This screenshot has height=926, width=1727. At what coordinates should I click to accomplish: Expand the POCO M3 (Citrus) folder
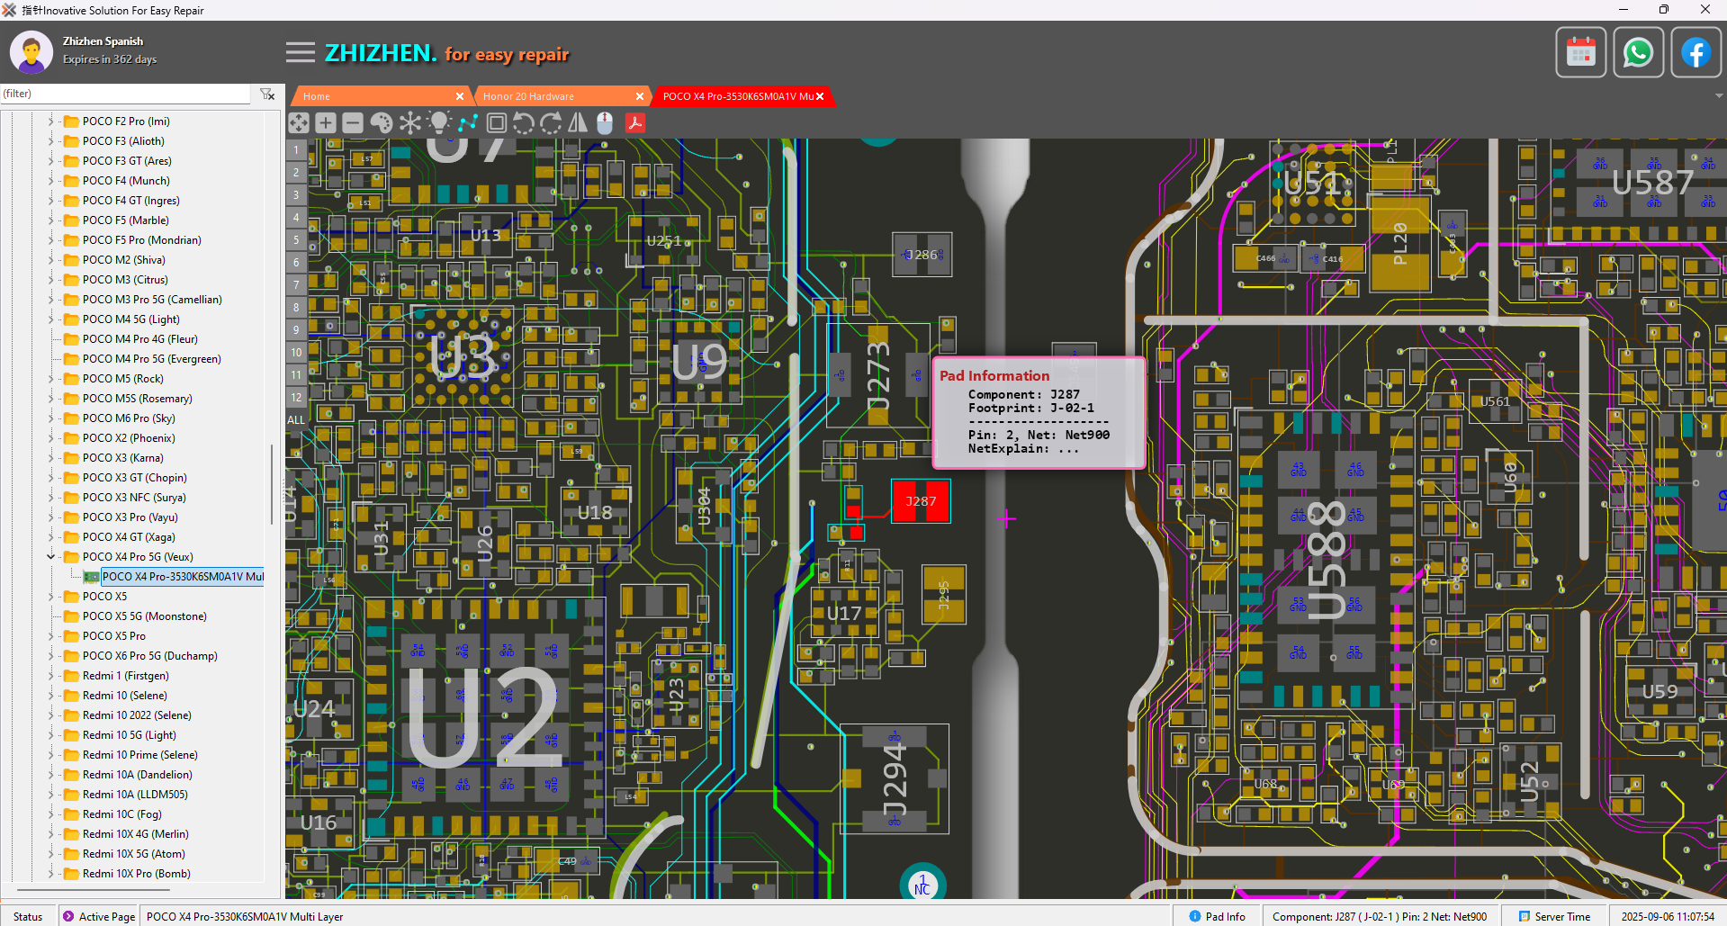50,280
